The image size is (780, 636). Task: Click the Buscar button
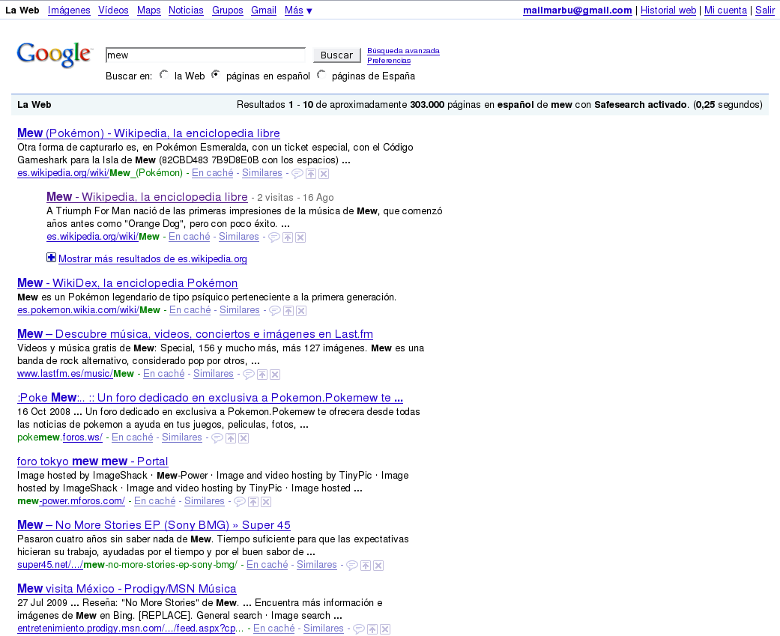(x=336, y=55)
